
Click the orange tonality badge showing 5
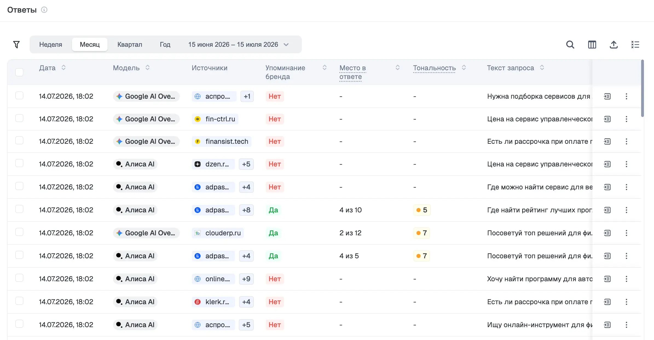[x=422, y=210]
